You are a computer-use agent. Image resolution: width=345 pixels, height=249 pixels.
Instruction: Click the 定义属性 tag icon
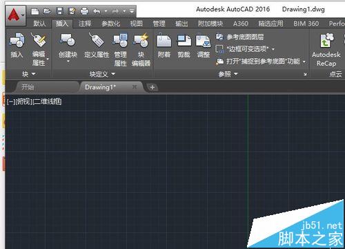point(97,40)
